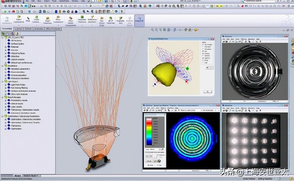Click the Bill of Materials tool
Screen dimensions: 294x181
(111, 20)
